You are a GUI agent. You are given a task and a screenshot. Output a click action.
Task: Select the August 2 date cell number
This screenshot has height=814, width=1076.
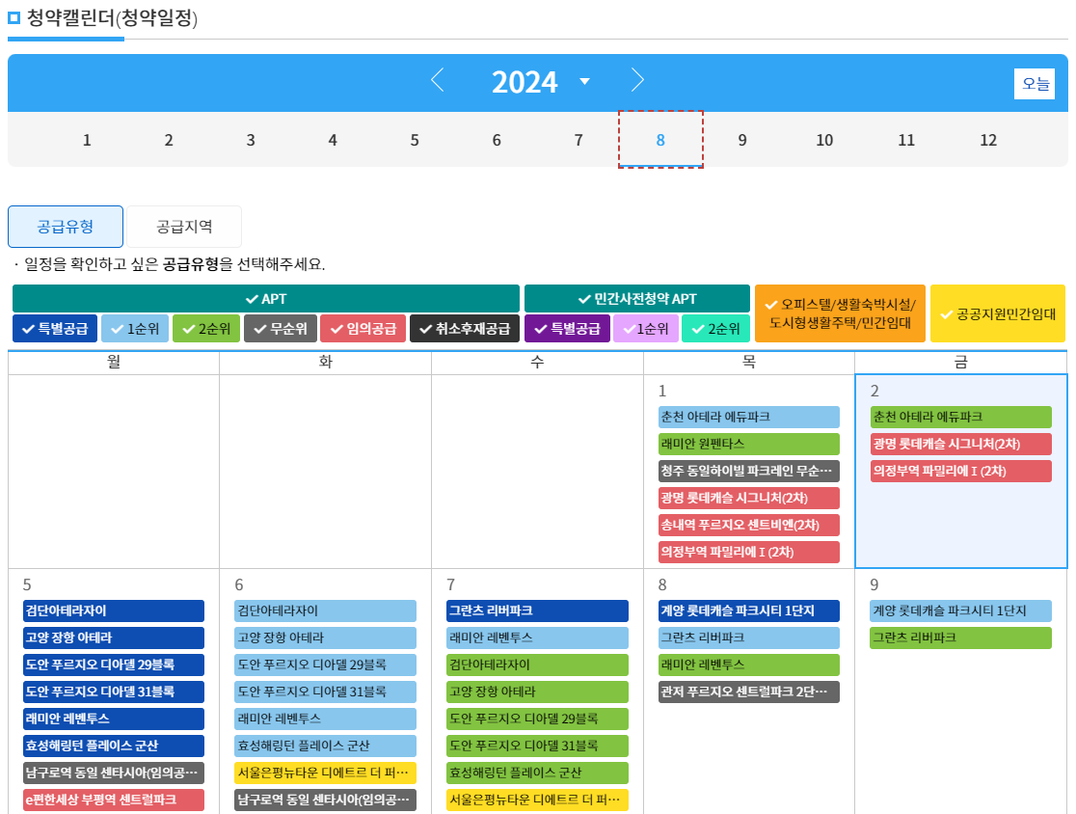point(874,392)
